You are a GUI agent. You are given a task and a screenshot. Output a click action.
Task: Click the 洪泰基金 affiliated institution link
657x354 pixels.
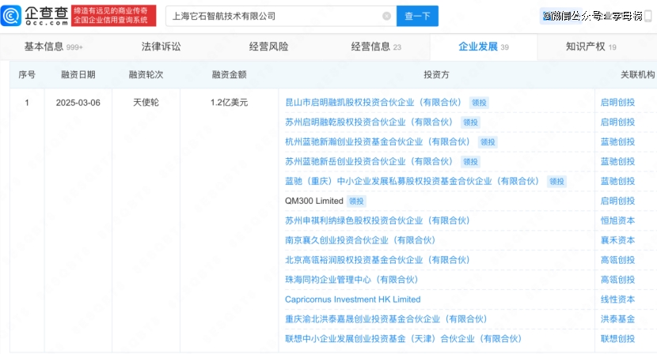click(x=617, y=319)
